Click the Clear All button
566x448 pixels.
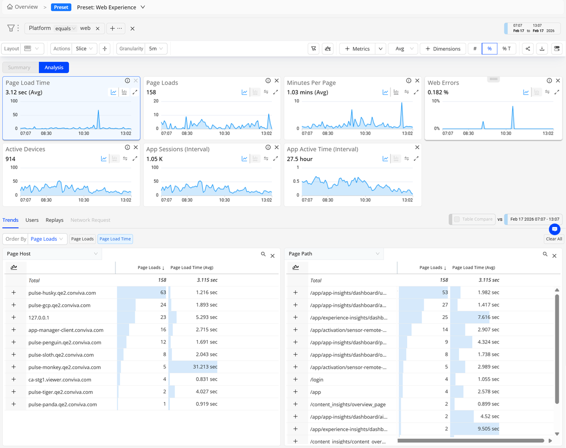(554, 239)
